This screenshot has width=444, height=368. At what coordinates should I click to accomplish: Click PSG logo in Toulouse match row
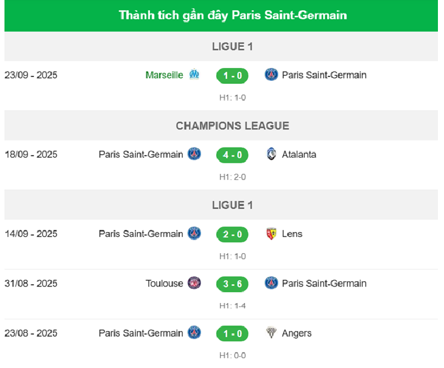coord(272,283)
